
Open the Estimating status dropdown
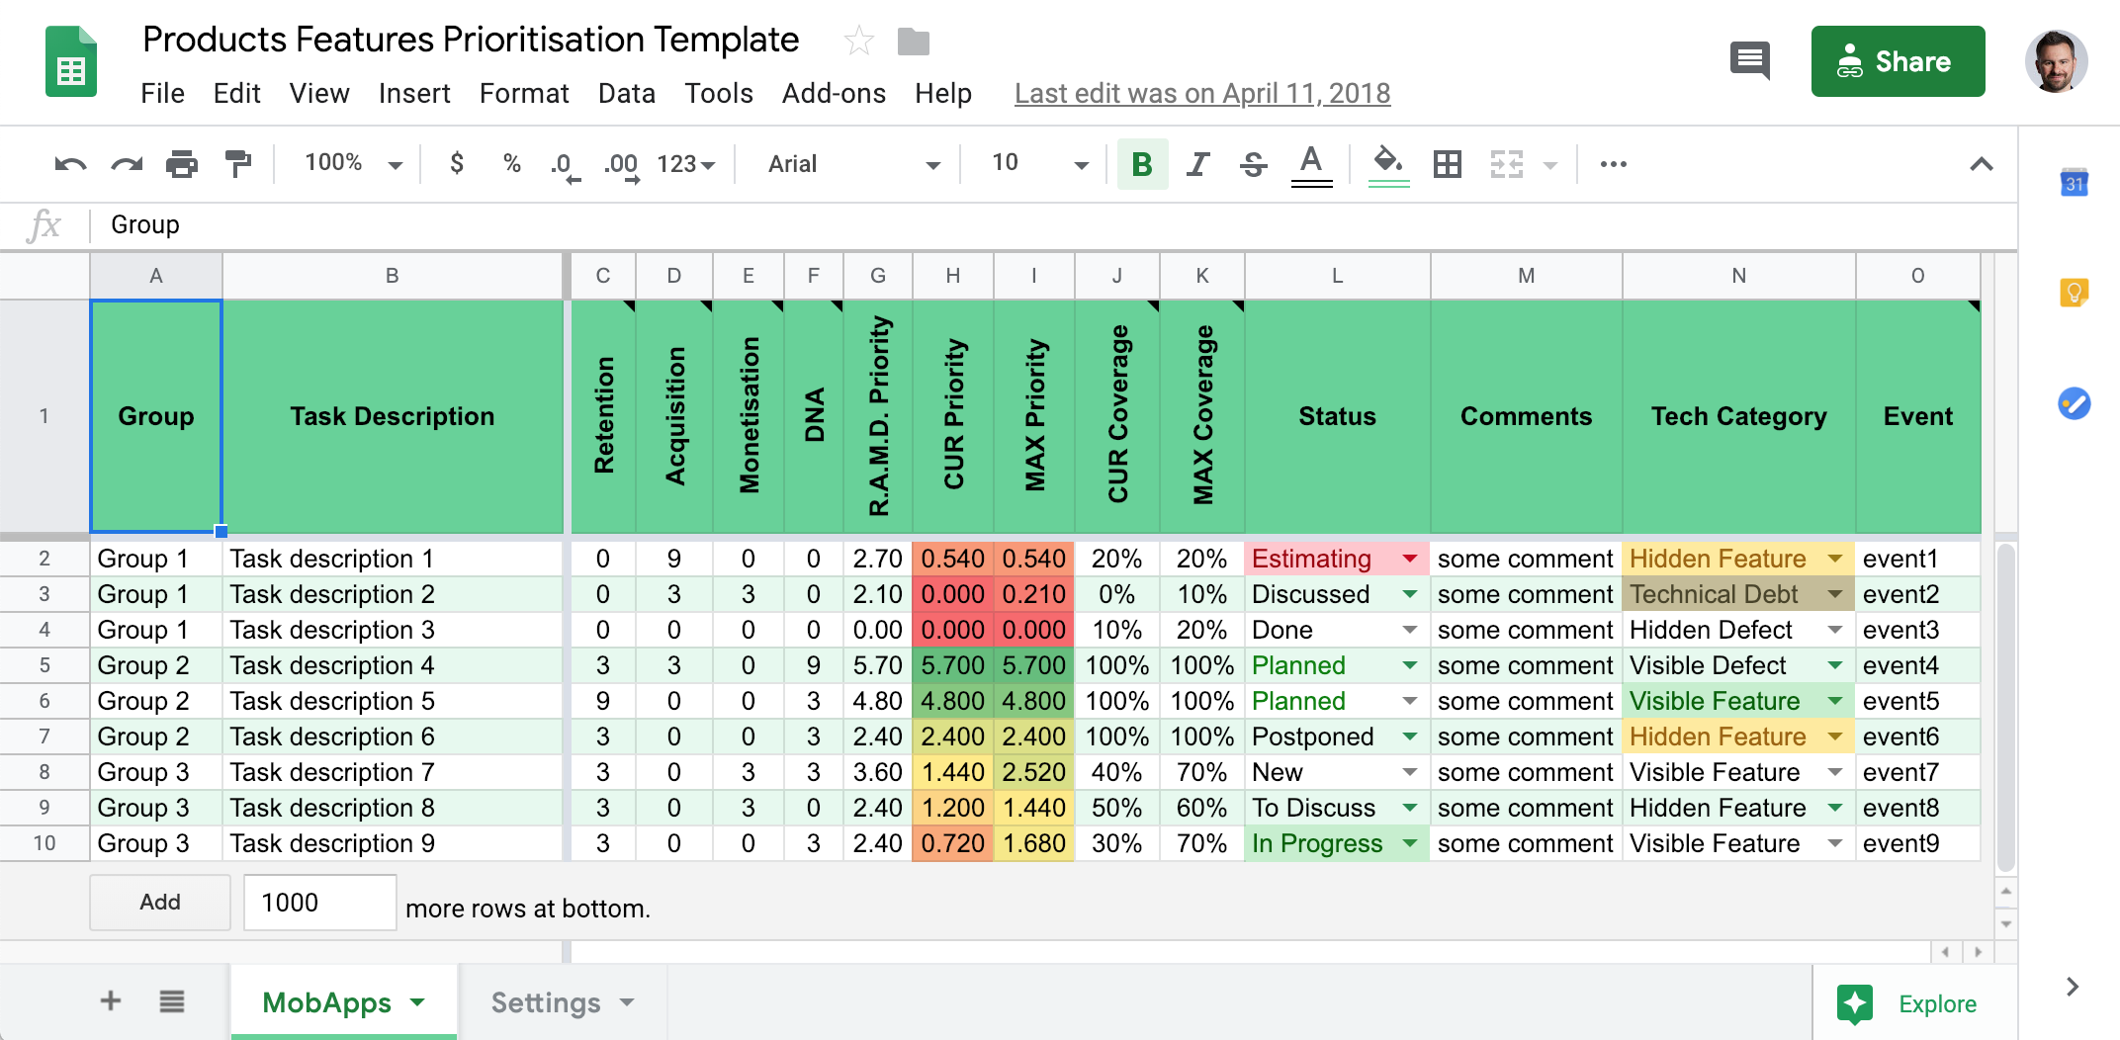pyautogui.click(x=1408, y=559)
